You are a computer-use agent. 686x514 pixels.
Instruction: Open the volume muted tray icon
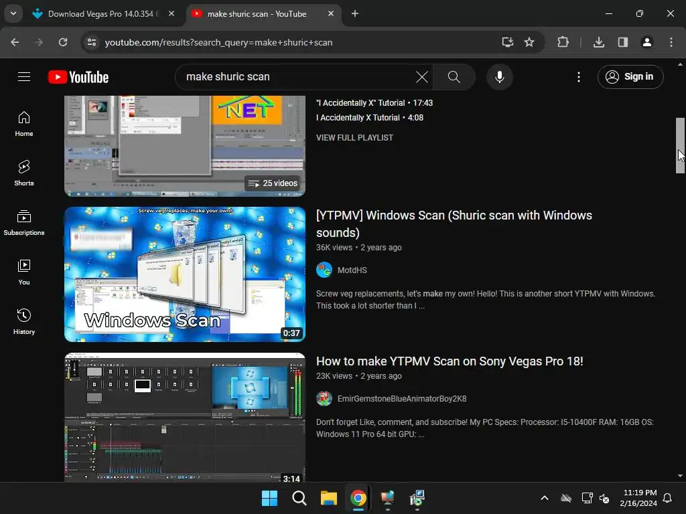coord(604,498)
